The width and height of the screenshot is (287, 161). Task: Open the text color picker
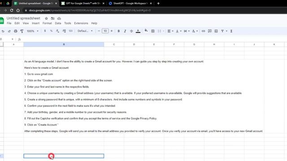pyautogui.click(x=138, y=31)
